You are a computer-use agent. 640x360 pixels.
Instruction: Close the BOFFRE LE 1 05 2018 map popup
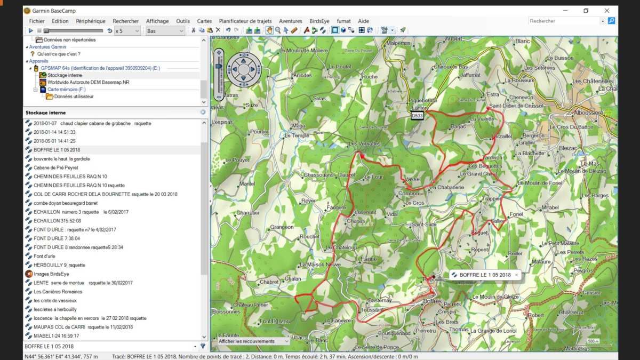click(516, 275)
